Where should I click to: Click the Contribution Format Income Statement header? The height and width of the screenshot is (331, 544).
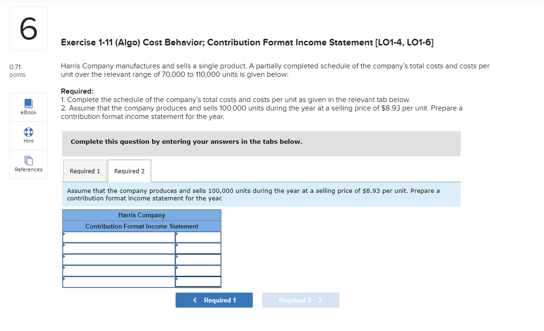point(141,226)
